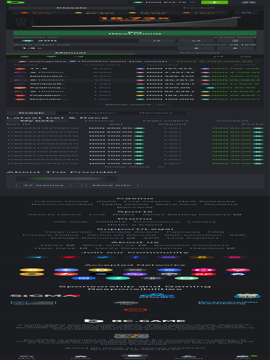Open the 37 Games provider link

49,185
